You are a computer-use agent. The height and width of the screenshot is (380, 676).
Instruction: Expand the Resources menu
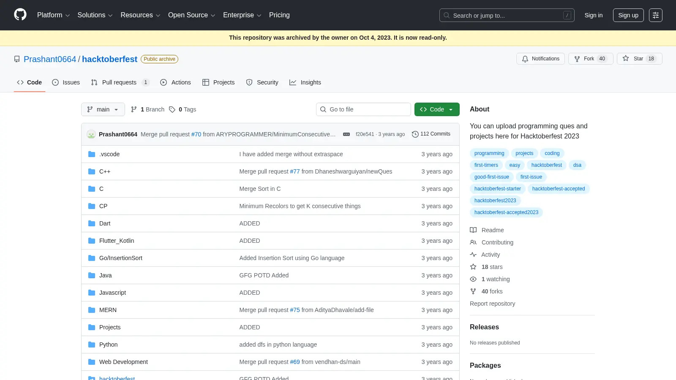[x=140, y=15]
